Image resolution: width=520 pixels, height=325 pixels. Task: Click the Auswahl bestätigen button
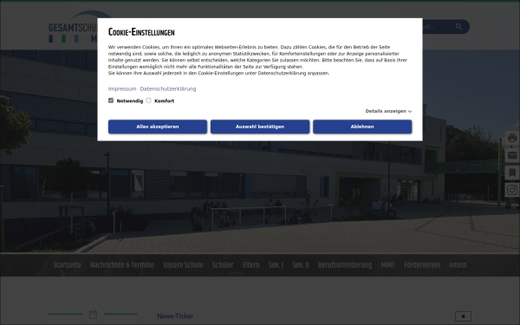260,127
